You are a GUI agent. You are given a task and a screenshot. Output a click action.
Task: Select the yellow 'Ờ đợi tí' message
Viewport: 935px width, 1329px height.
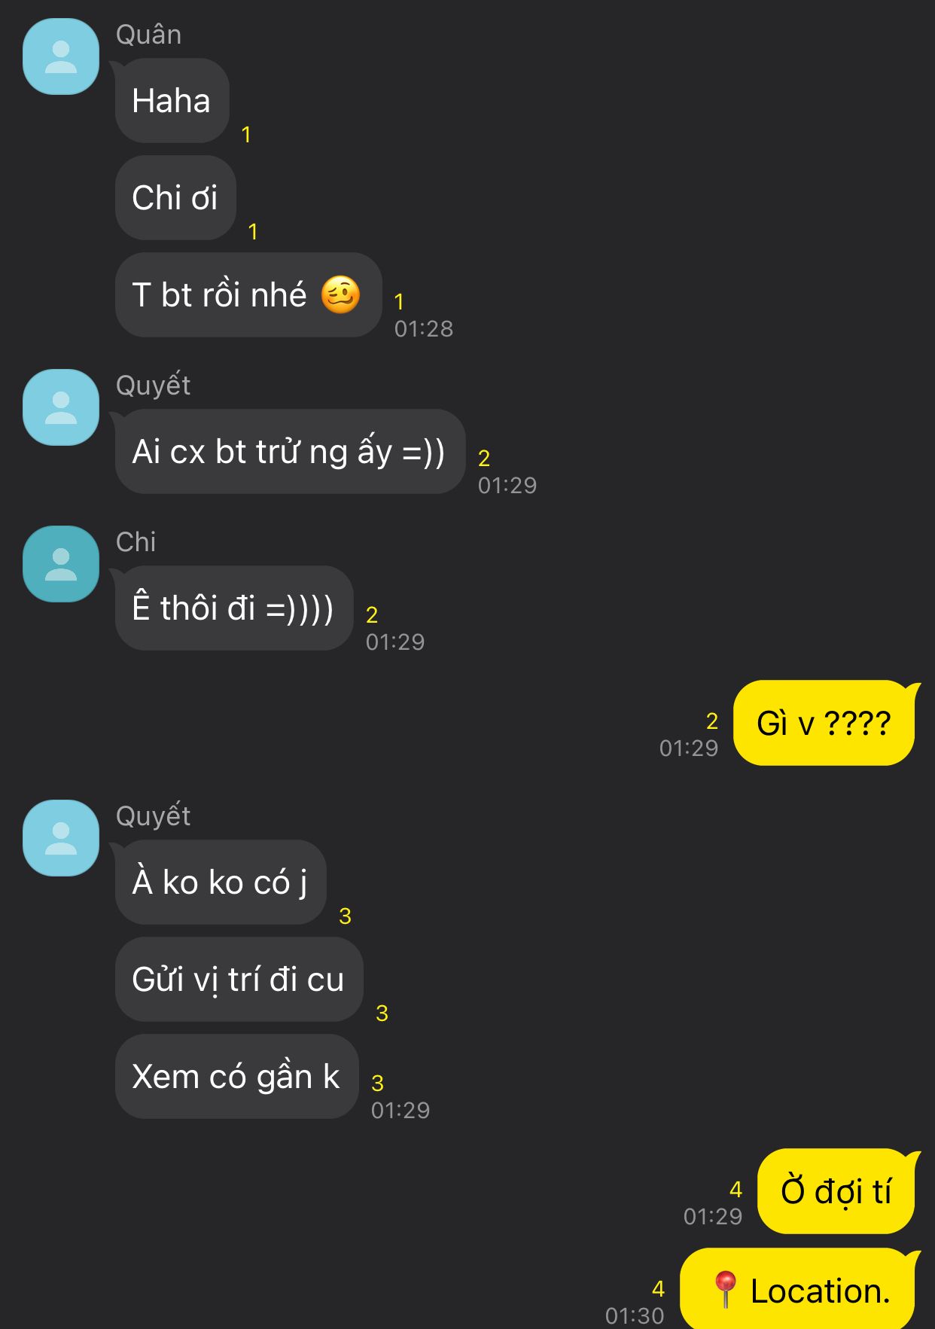pyautogui.click(x=836, y=1191)
